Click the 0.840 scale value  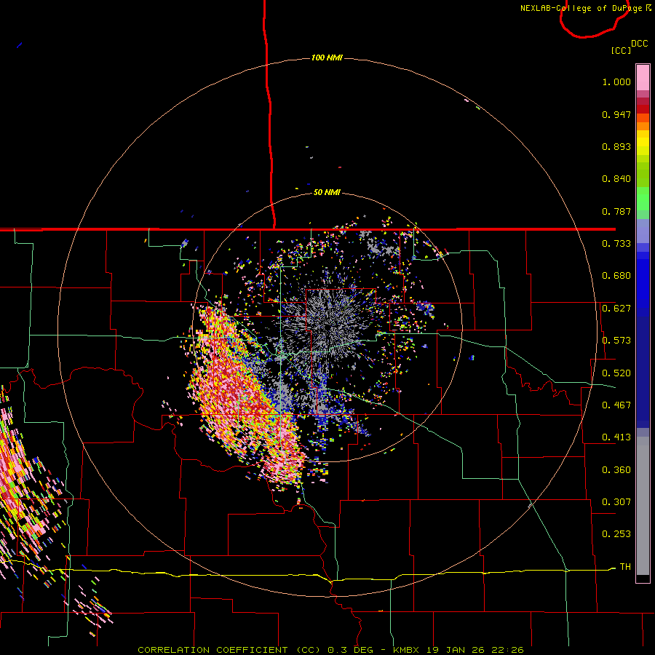(616, 179)
